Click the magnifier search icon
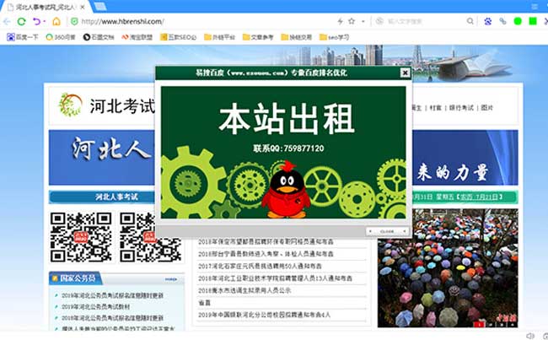 470,22
